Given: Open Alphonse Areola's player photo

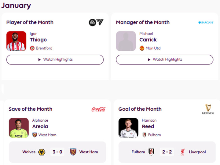Looking at the screenshot, I should [19, 128].
